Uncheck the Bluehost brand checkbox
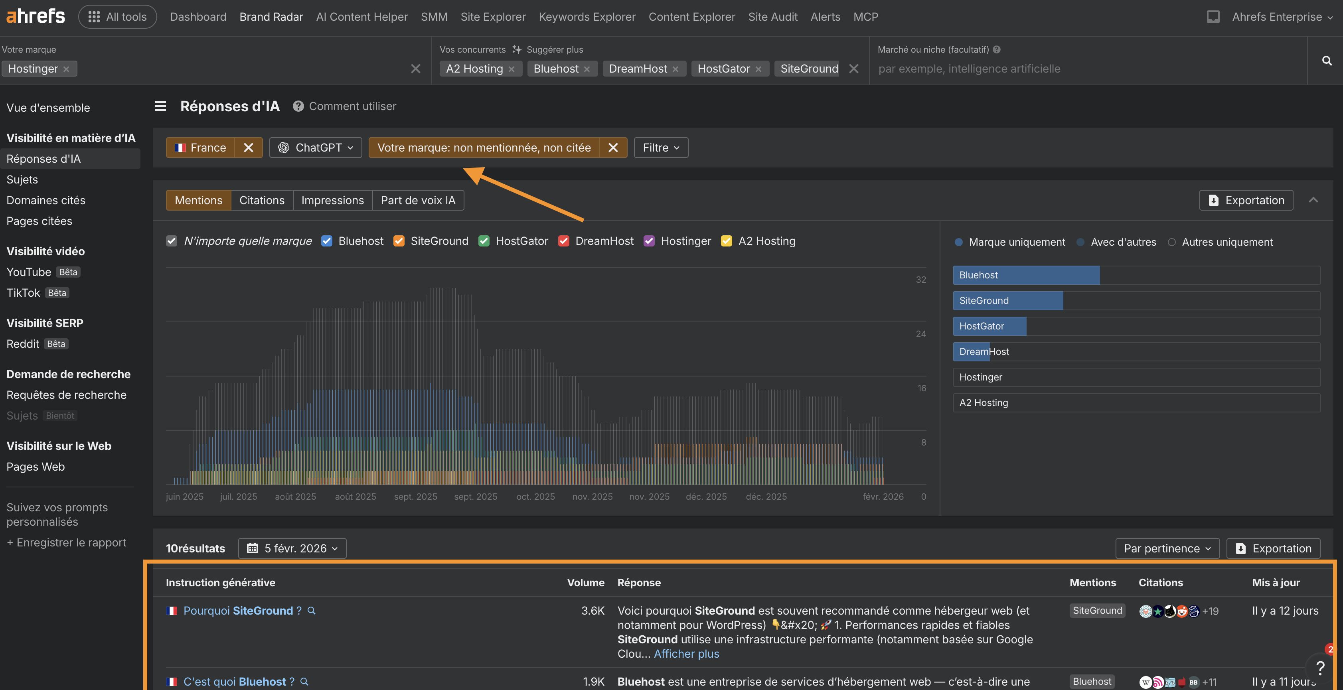Image resolution: width=1343 pixels, height=690 pixels. pyautogui.click(x=327, y=241)
